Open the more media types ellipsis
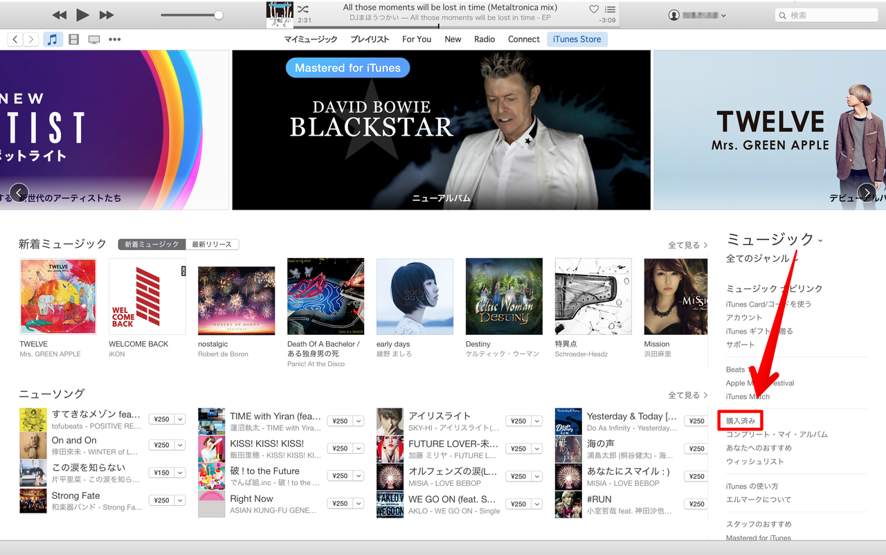Screen dimensions: 886x555 click(115, 39)
